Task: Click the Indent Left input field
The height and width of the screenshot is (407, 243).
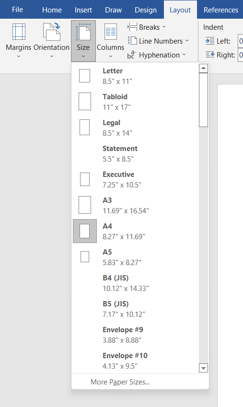Action: coord(241,41)
